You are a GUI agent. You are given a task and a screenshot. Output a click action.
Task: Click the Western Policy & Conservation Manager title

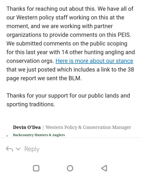pos(88,128)
